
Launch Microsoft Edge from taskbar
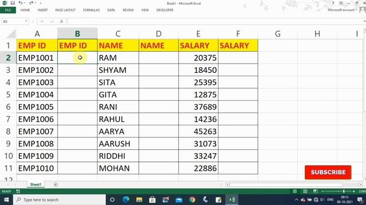126,200
